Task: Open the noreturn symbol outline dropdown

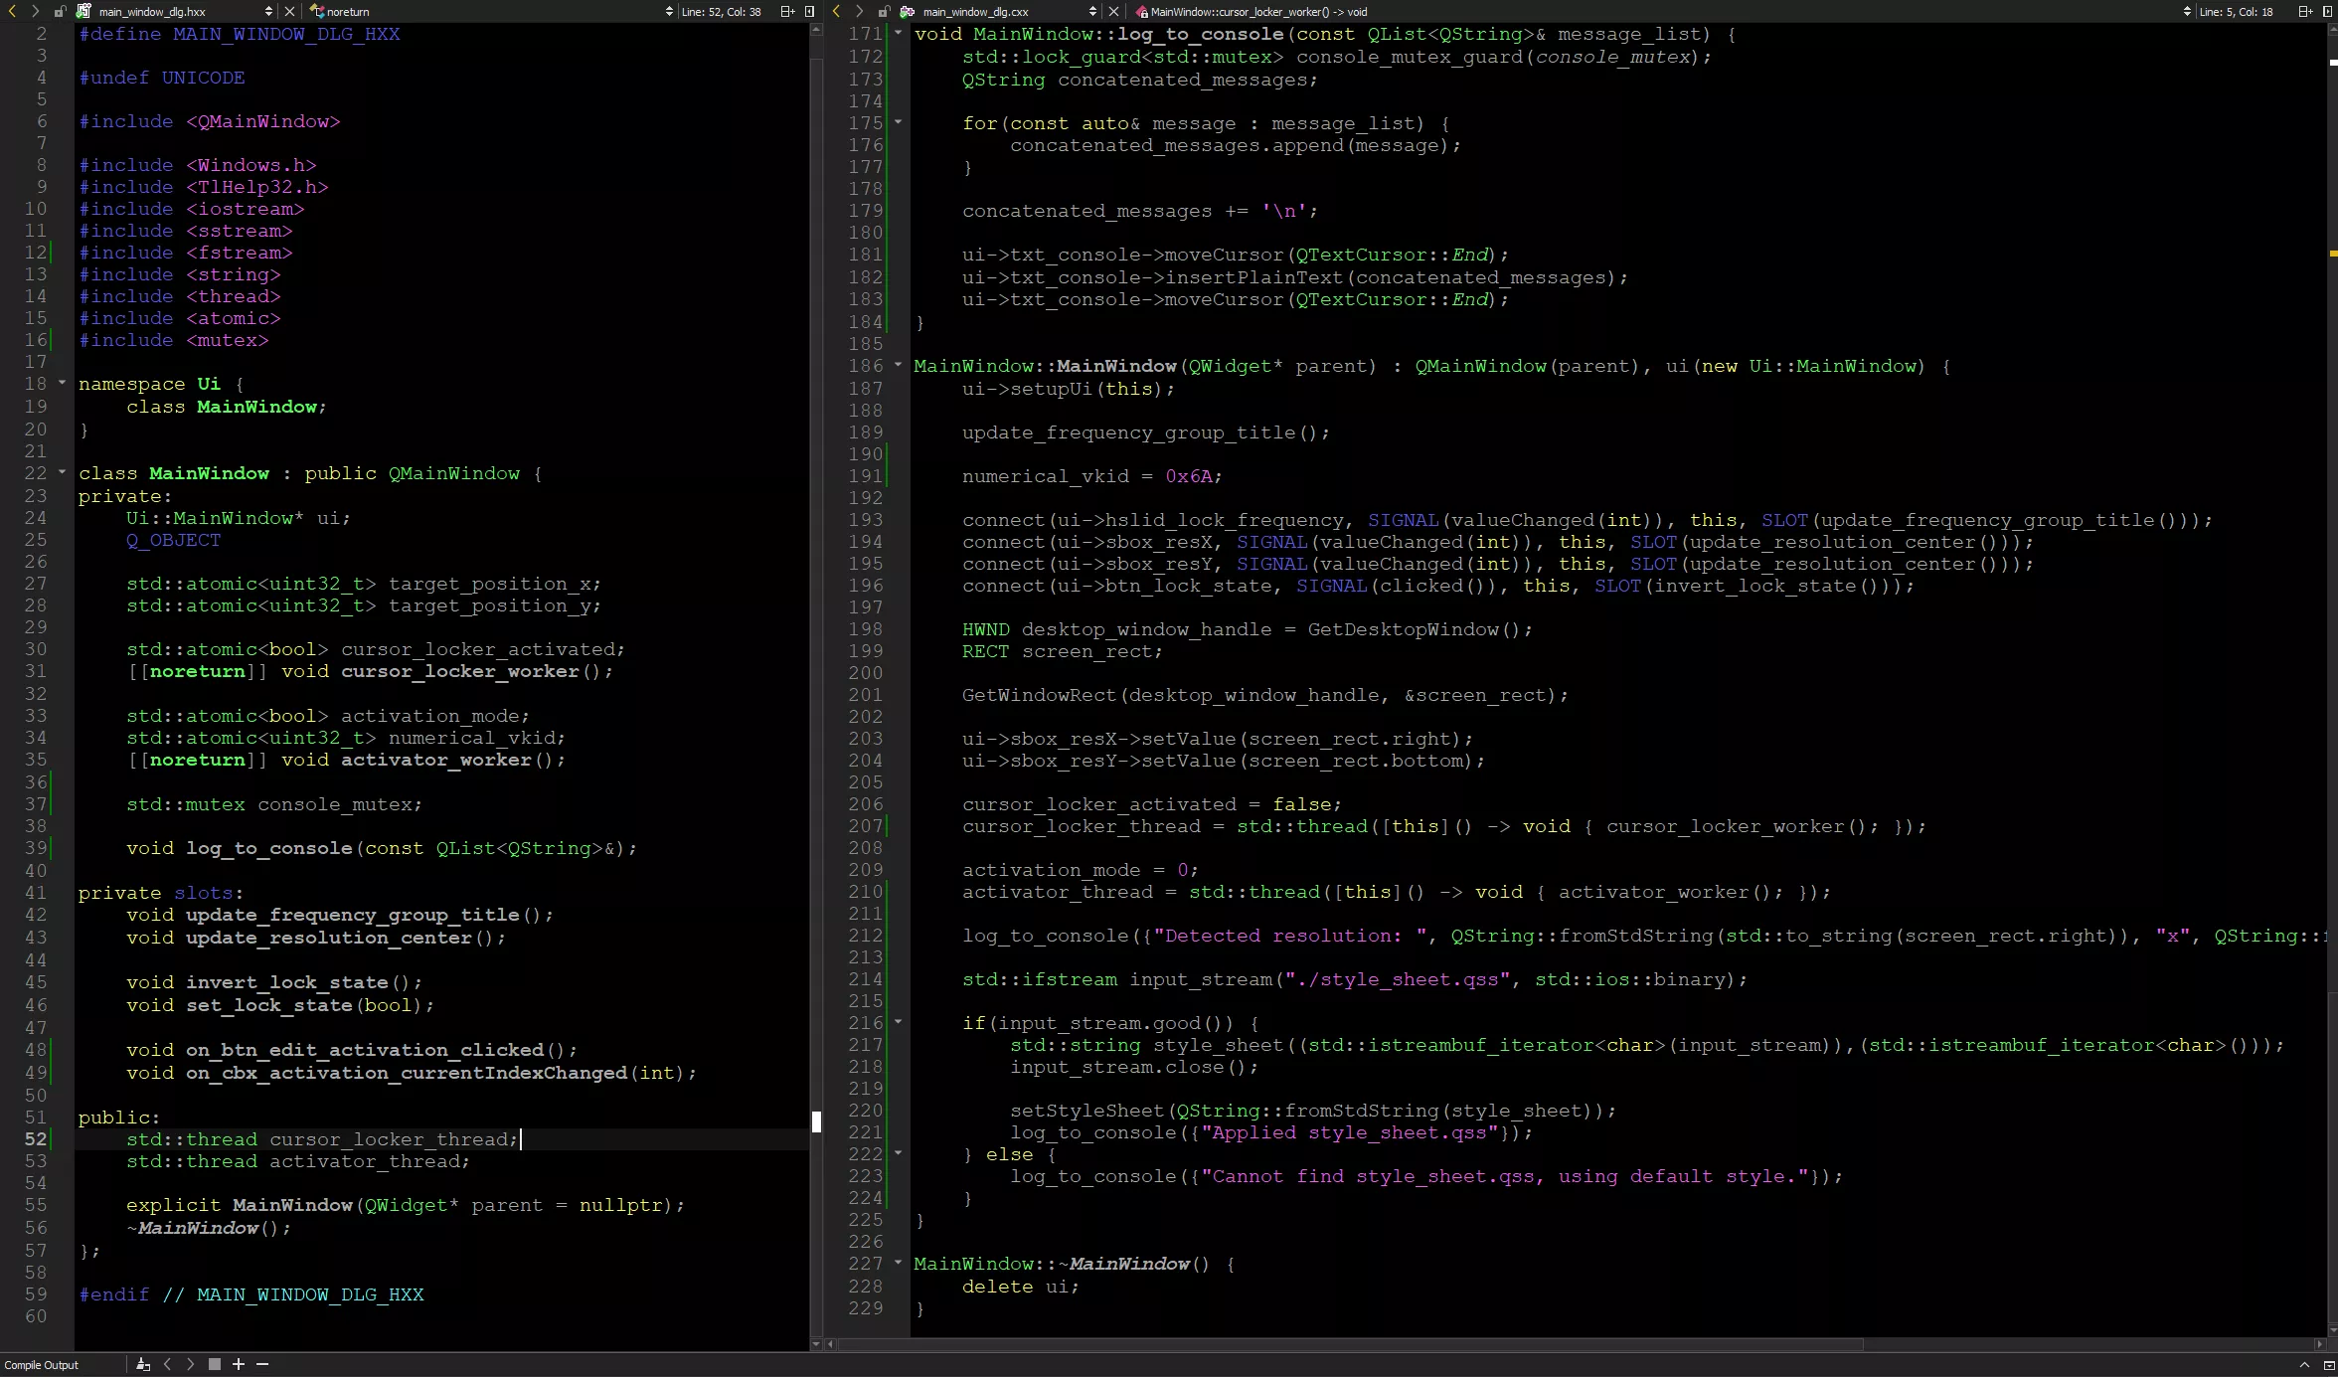Action: (x=669, y=11)
